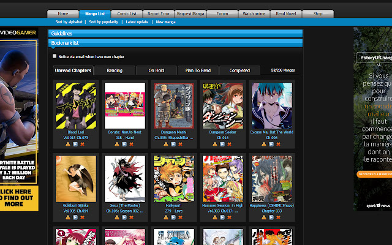Screen dimensions: 392x245
Task: Click the New manga link
Action: [166, 22]
